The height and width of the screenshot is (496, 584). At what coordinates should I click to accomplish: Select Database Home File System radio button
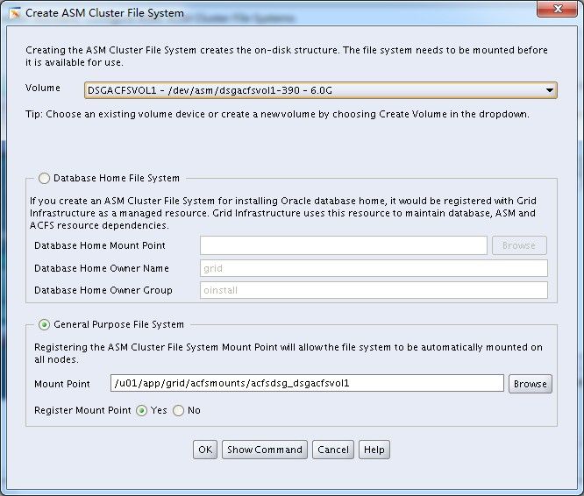[44, 178]
